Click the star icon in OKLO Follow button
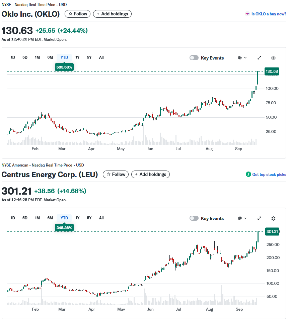This screenshot has height=321, width=288. tap(70, 14)
